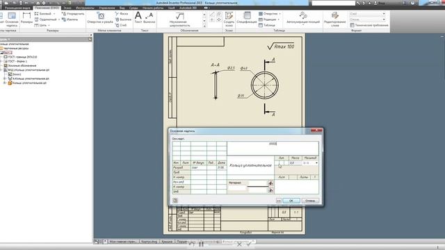Click the Редакция revision table tool
The image size is (445, 250).
coord(267,19)
